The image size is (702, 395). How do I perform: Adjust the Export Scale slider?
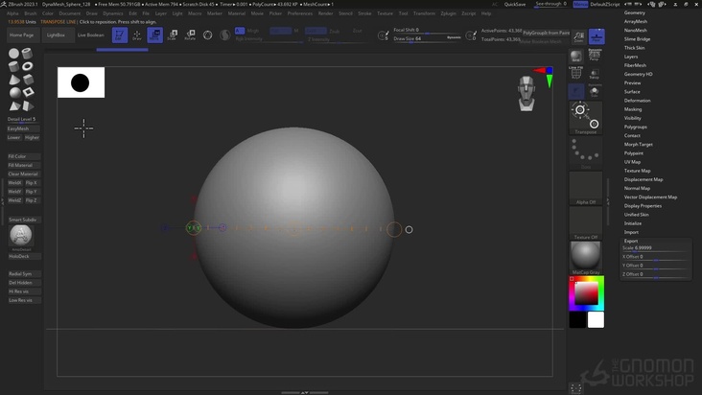(655, 248)
